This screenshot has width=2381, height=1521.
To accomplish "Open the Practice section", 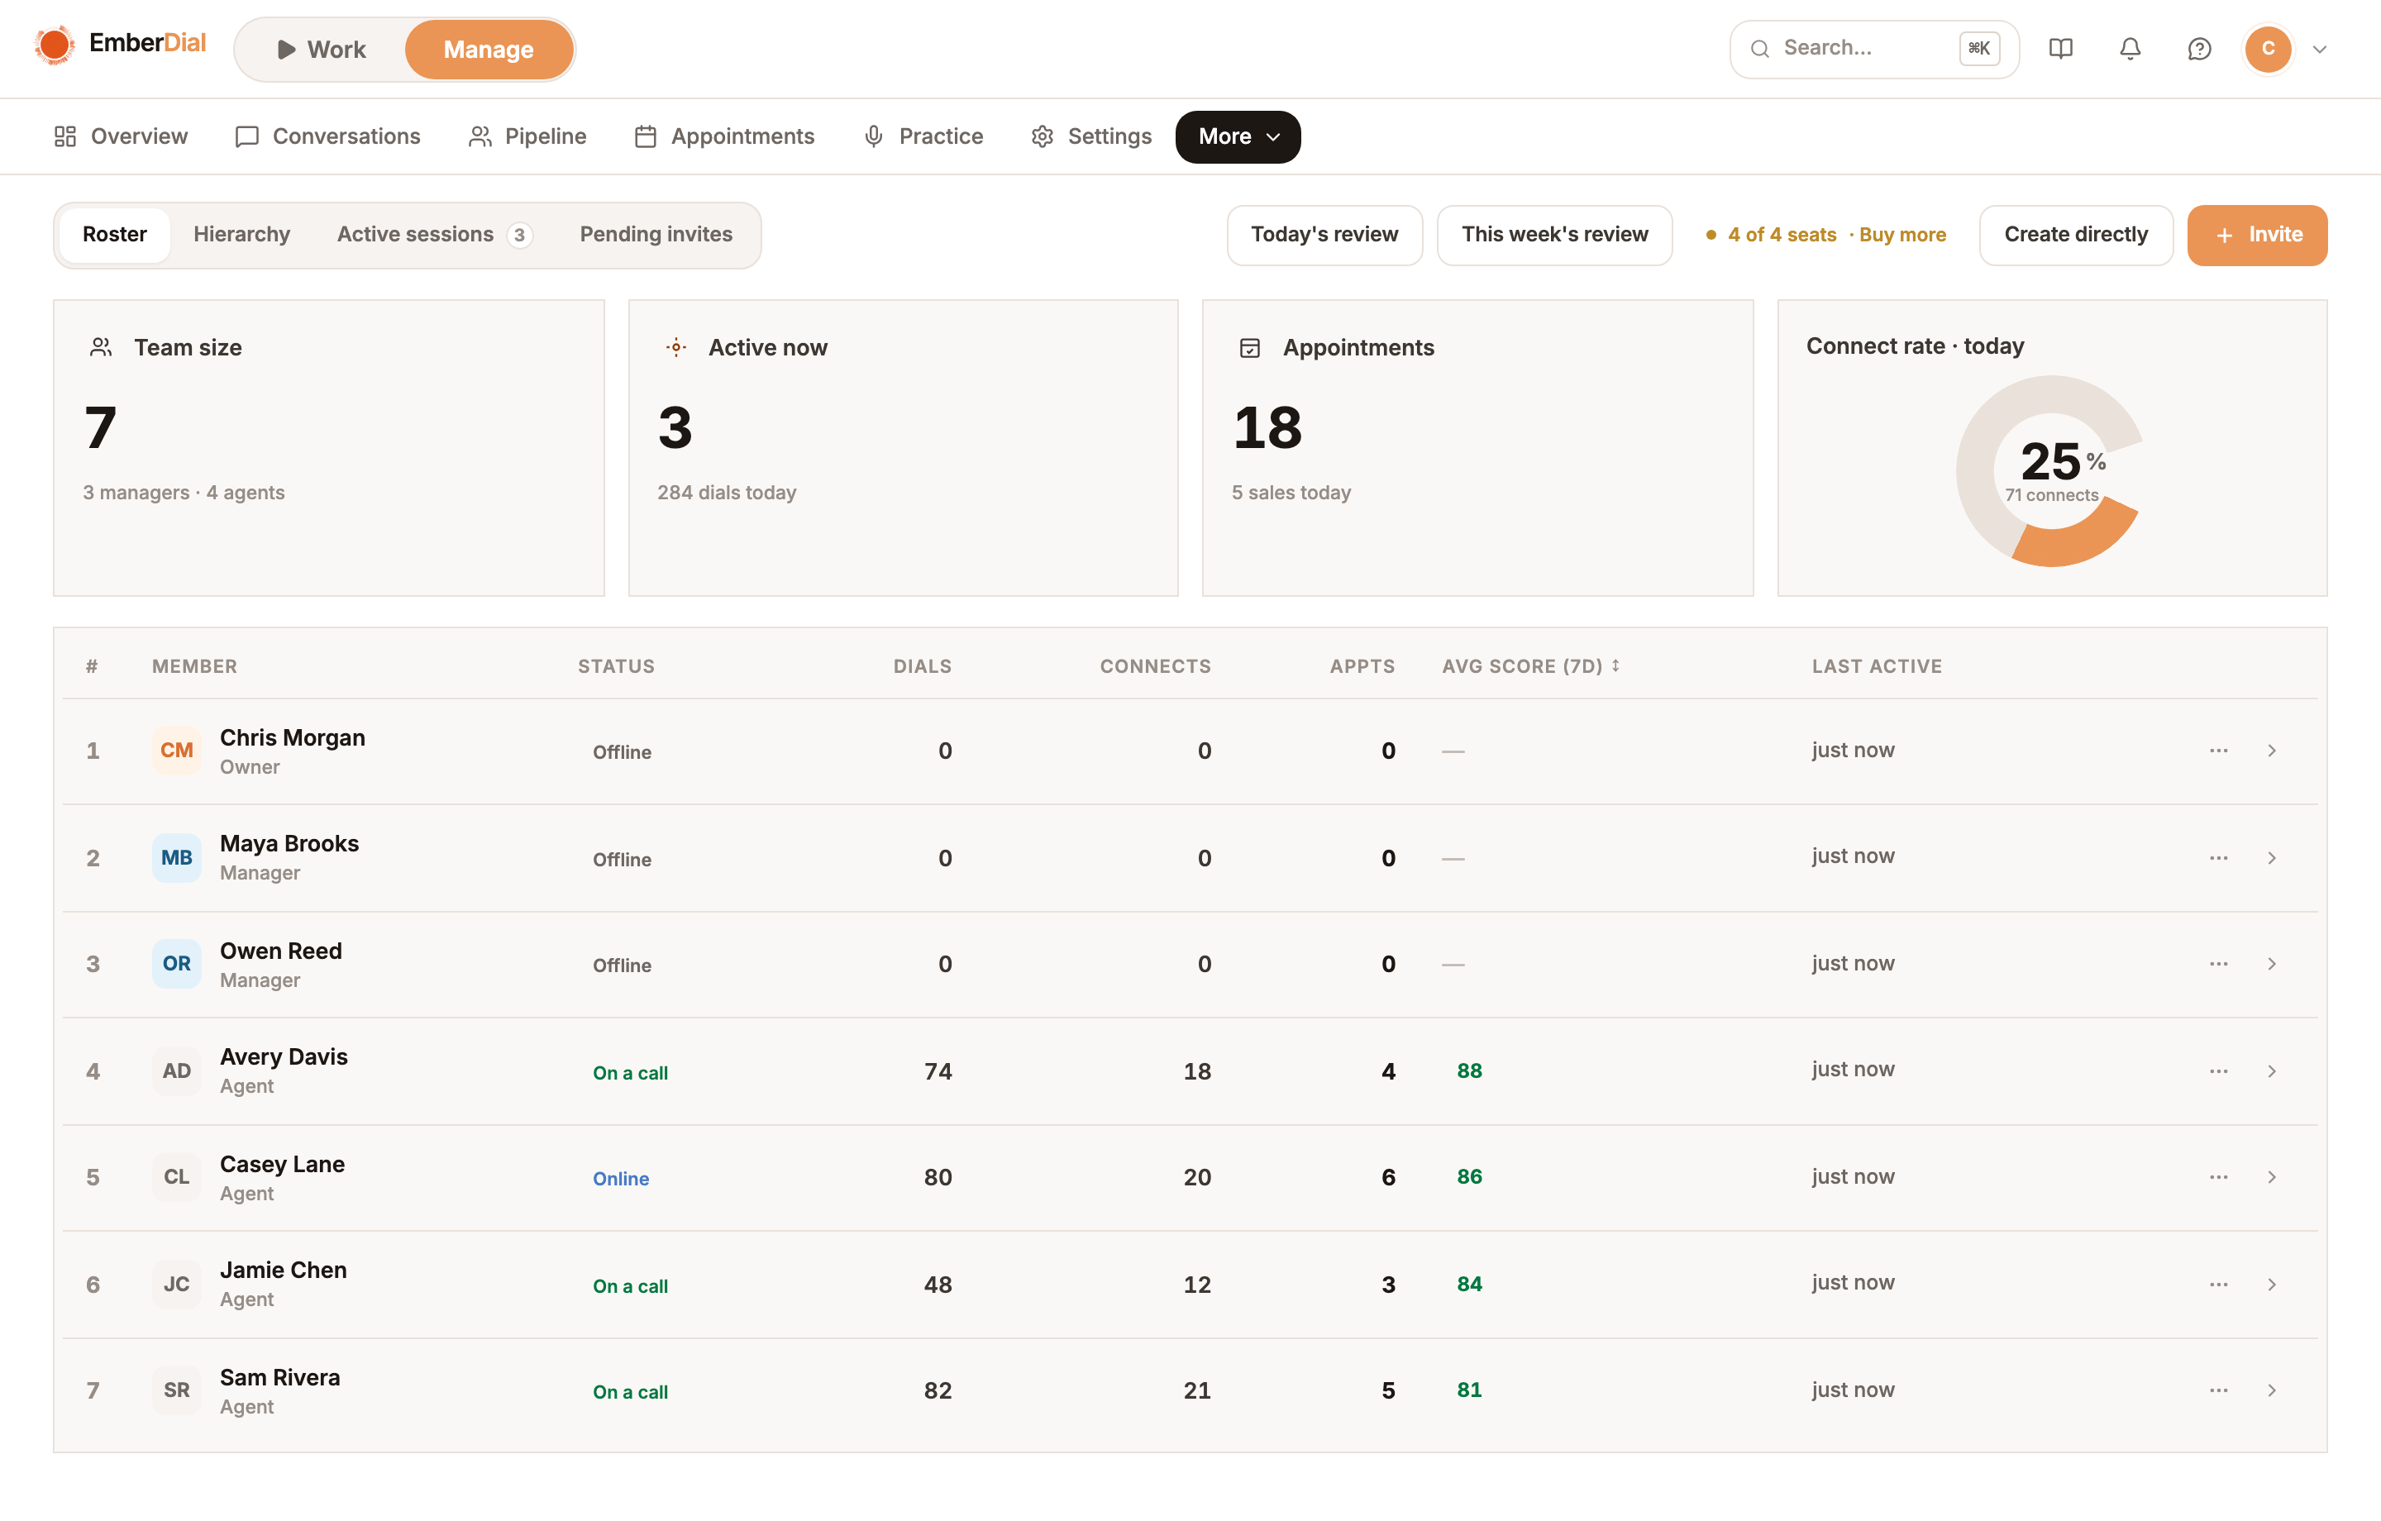I will (x=923, y=136).
